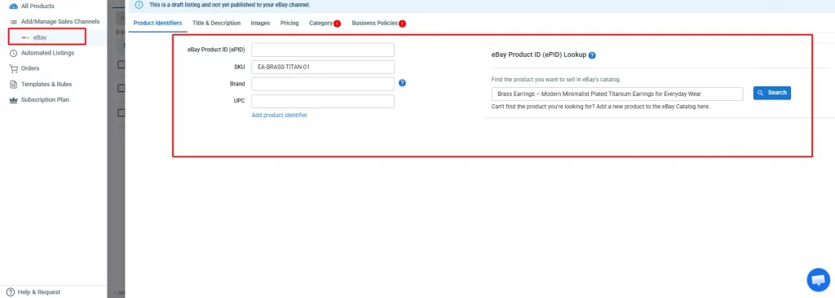Click the blue Search button
This screenshot has width=835, height=298.
pyautogui.click(x=772, y=93)
